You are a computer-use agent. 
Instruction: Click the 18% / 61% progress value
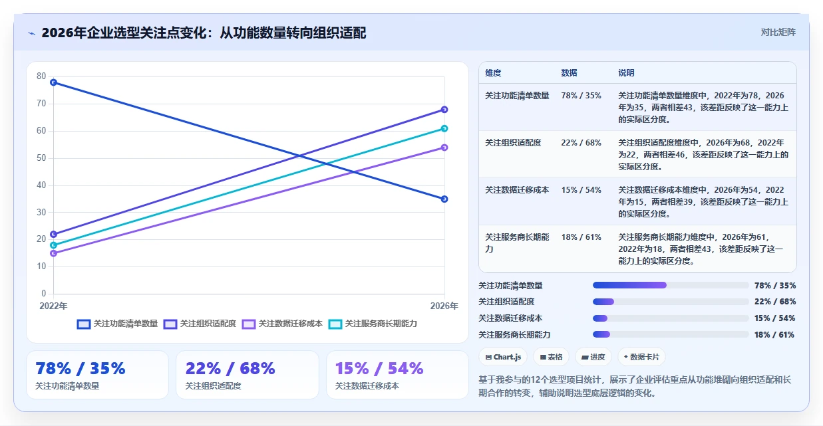tap(774, 335)
